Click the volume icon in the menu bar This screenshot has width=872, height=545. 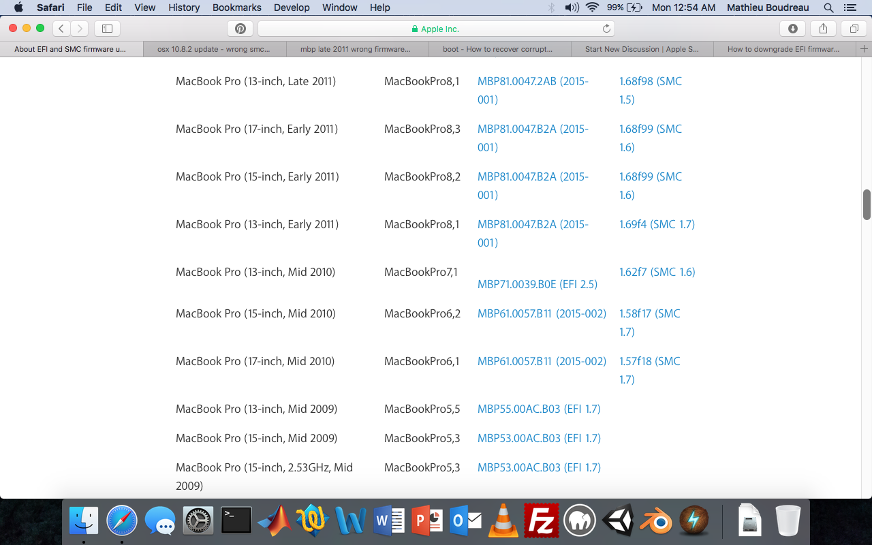572,7
